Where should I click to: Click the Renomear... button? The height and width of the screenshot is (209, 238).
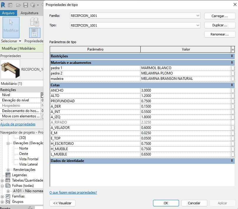pos(220,34)
